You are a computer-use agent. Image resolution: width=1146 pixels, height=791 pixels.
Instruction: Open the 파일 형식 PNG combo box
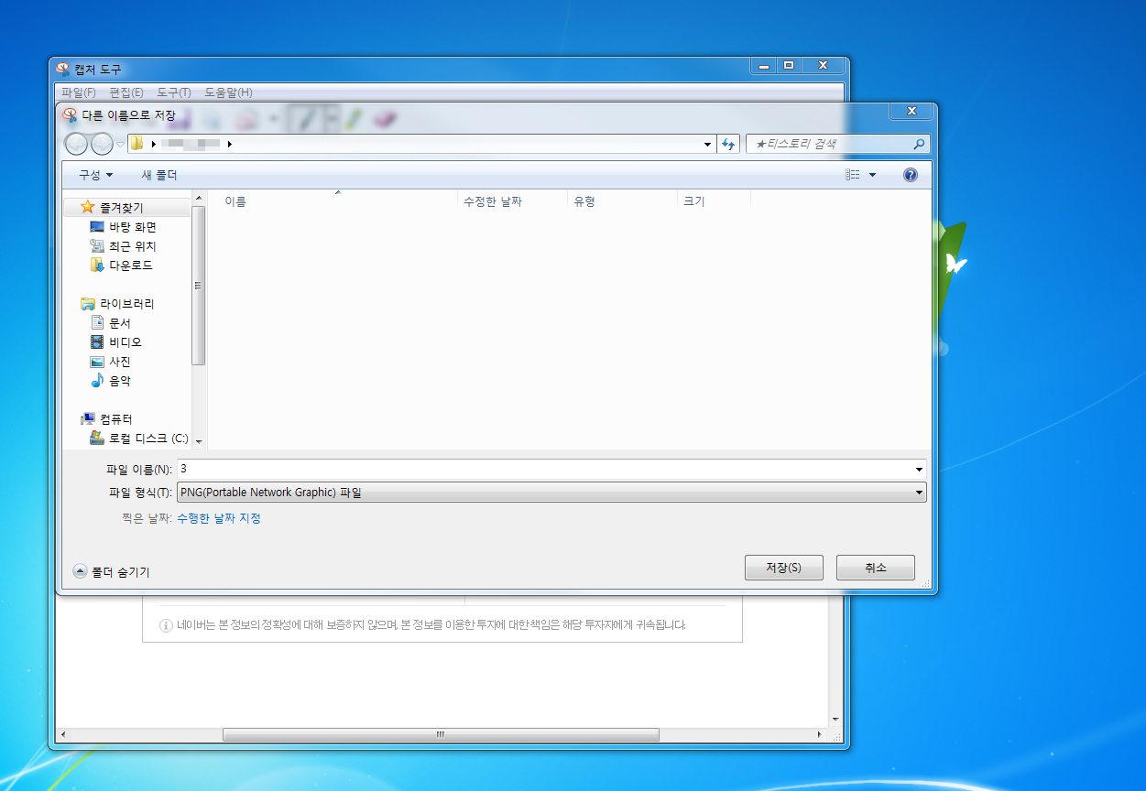coord(551,493)
